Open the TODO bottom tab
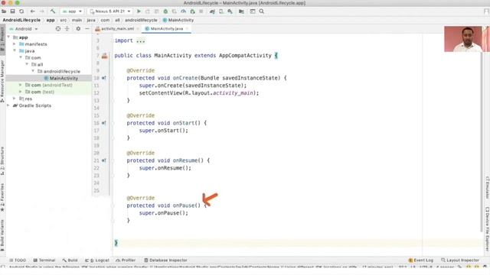This screenshot has width=490, height=275. coord(18,260)
